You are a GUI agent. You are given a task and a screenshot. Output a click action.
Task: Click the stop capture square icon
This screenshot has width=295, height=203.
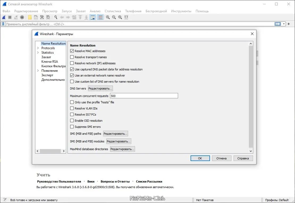[x=10, y=17]
